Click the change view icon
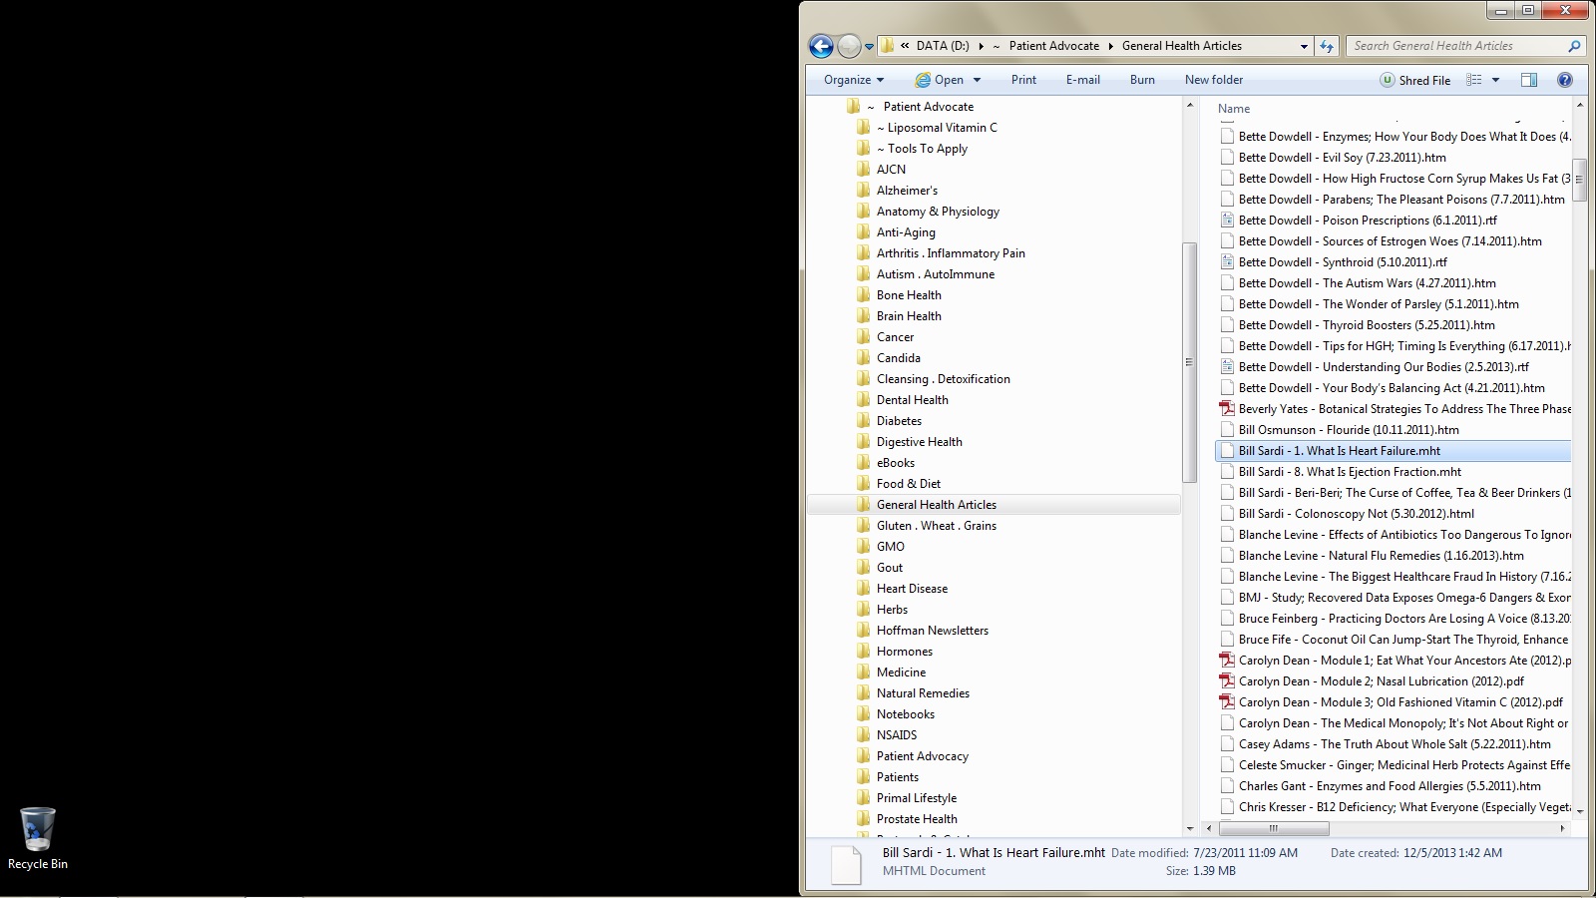Viewport: 1596px width, 898px height. coord(1474,80)
